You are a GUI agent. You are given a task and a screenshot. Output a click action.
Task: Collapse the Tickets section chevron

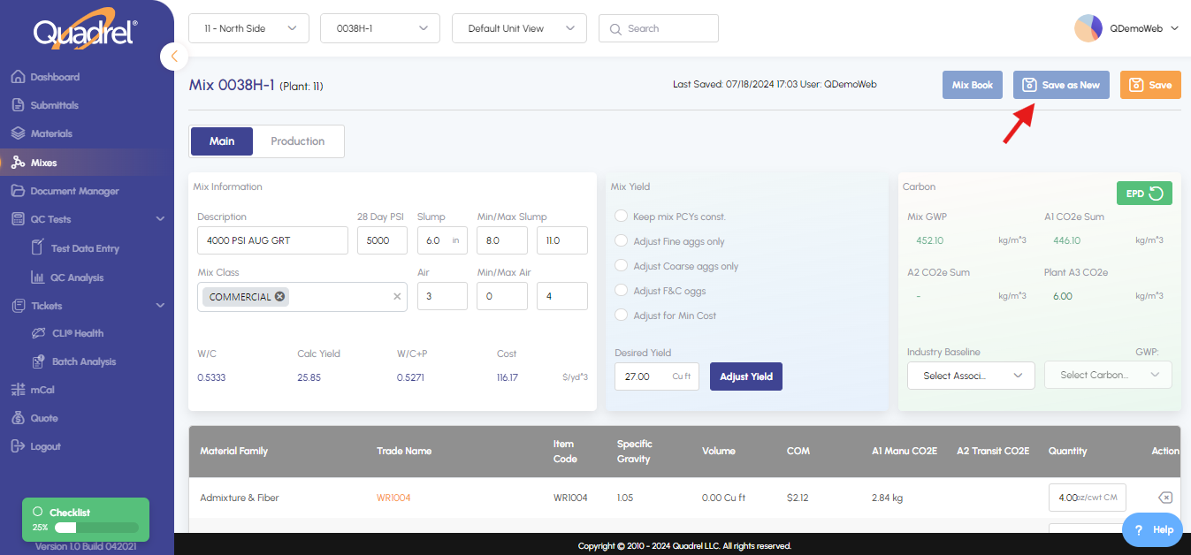tap(160, 306)
